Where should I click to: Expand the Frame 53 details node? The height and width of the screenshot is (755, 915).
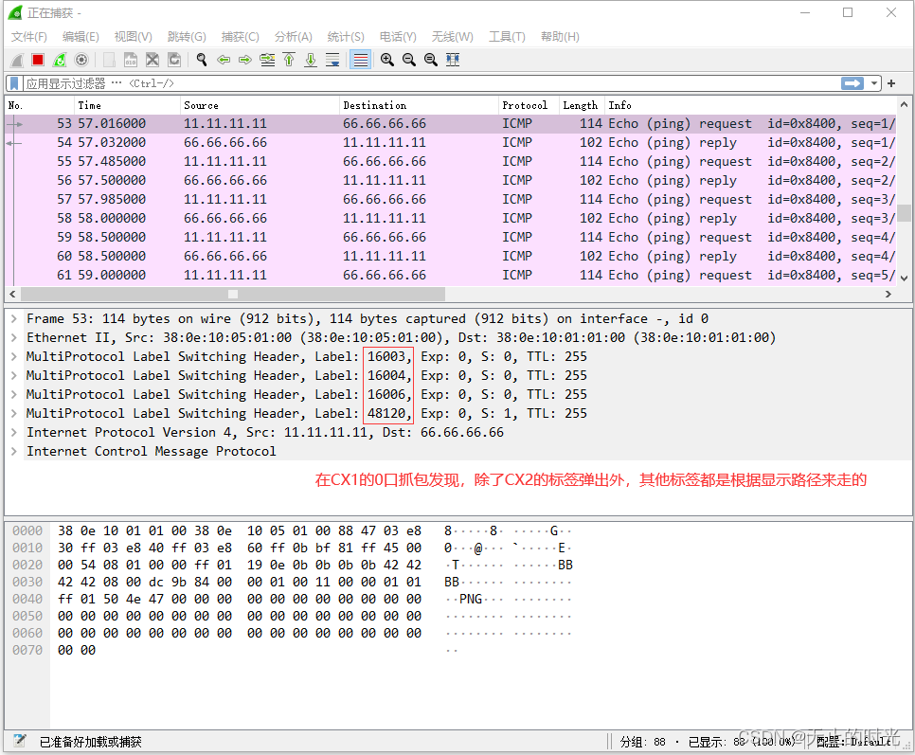(13, 318)
